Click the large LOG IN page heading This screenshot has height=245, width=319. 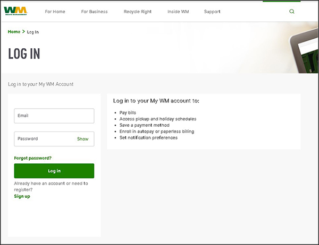tap(24, 54)
